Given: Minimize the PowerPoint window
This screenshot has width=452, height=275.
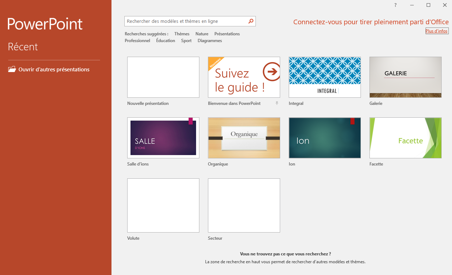Looking at the screenshot, I should point(412,5).
